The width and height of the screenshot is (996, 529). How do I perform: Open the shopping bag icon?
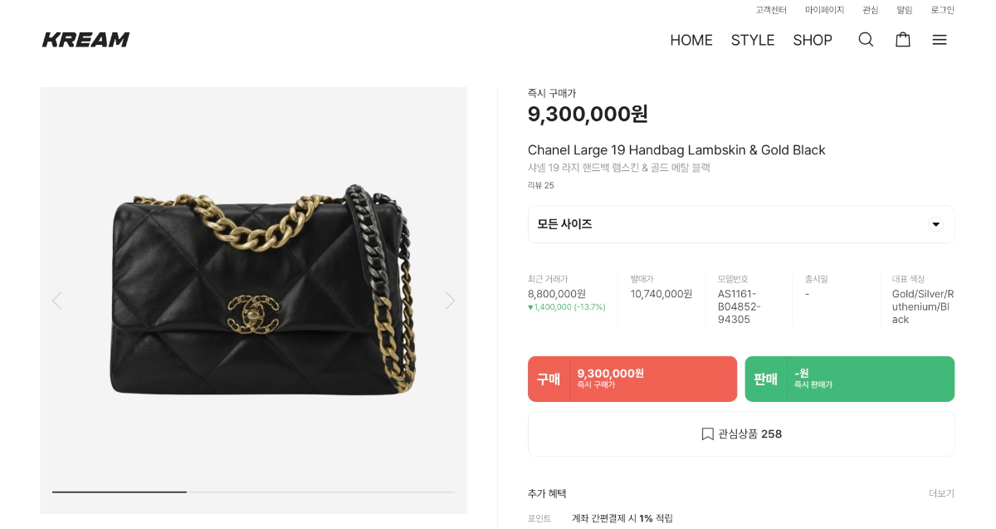[x=903, y=40]
